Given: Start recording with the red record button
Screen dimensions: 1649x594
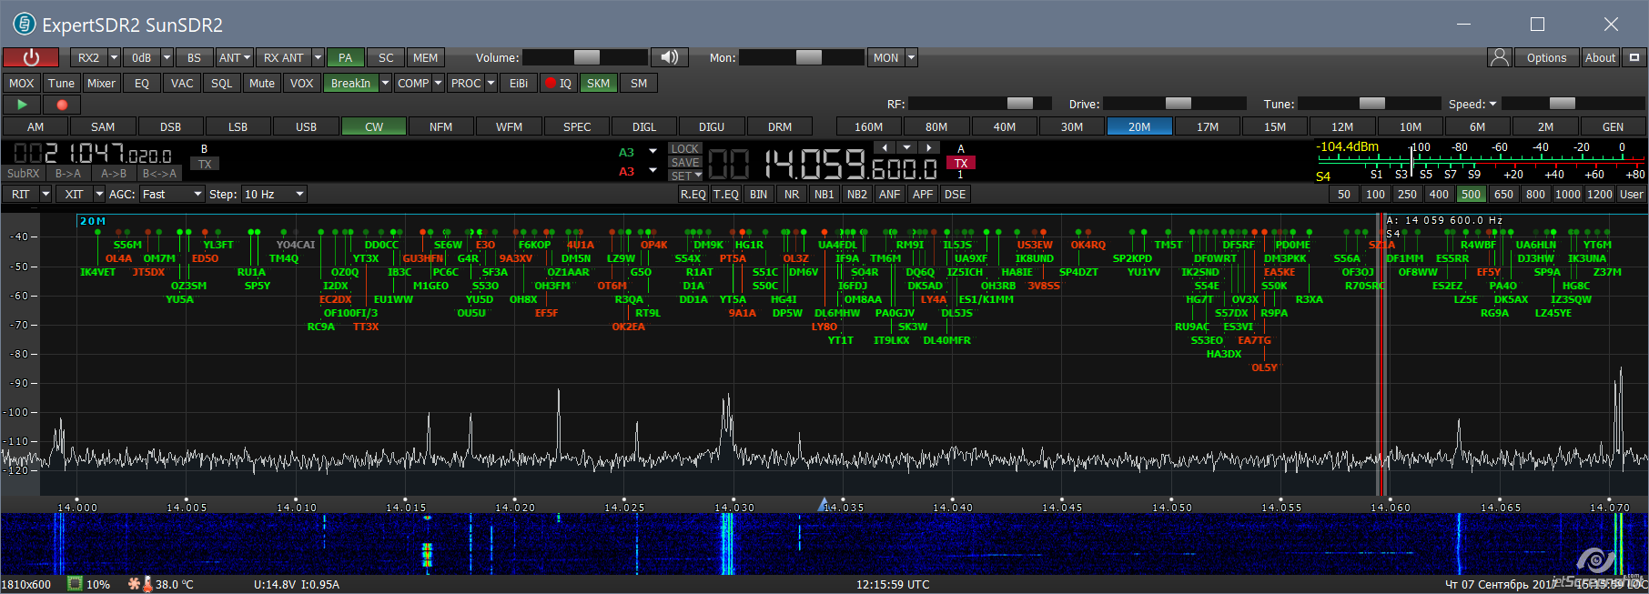Looking at the screenshot, I should coord(62,105).
